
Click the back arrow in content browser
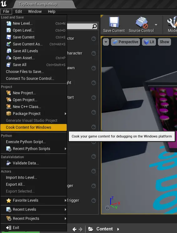click(75, 229)
